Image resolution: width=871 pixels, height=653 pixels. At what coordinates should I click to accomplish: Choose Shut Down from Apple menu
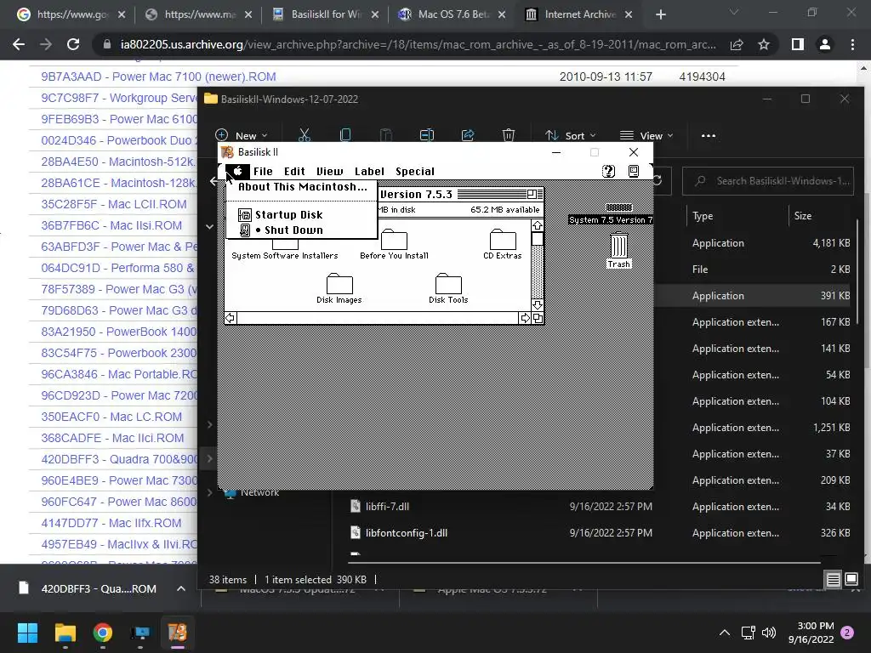pos(302,230)
